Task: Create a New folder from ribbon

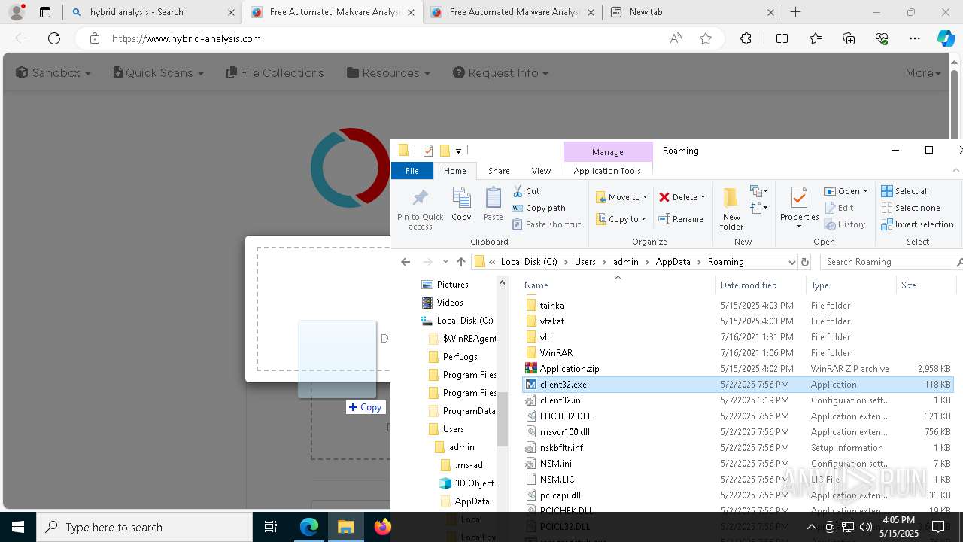Action: coord(731,209)
